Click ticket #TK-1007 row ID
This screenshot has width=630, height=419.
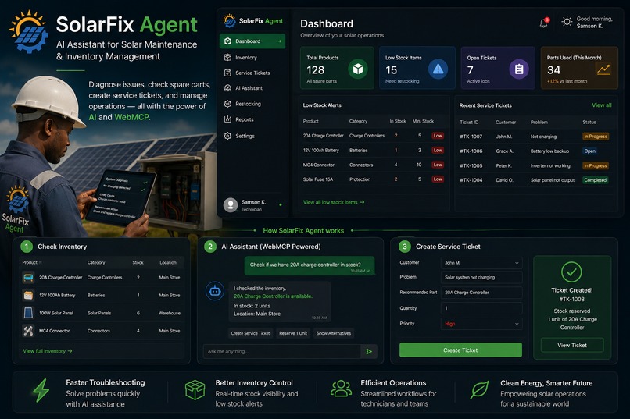471,137
